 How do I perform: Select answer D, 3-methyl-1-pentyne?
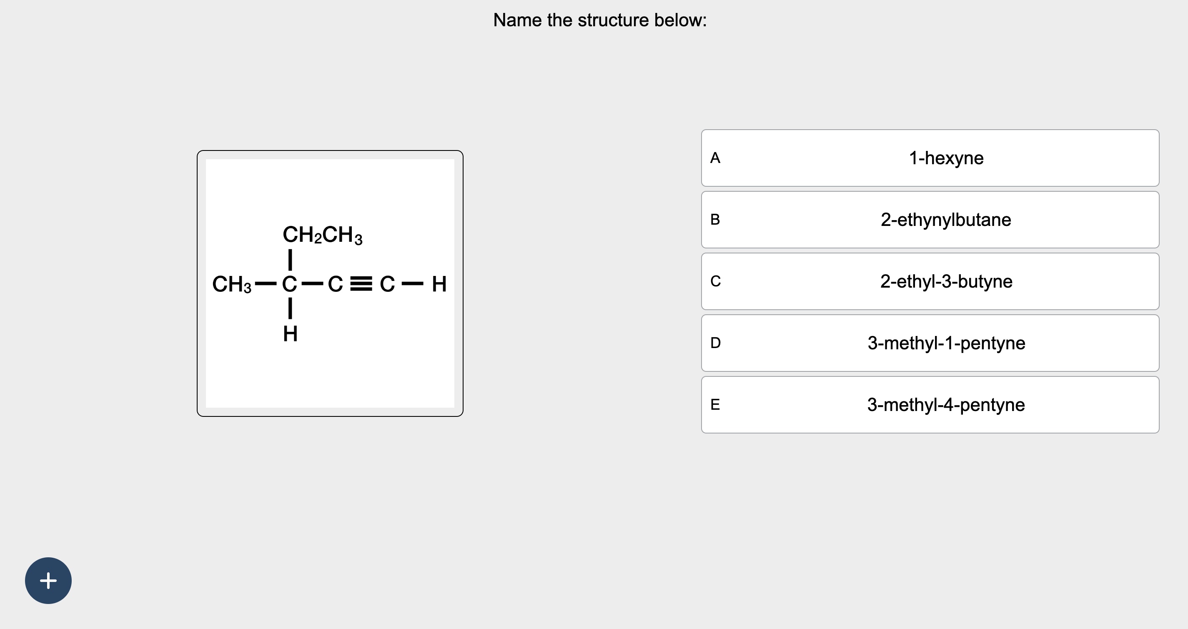pos(931,343)
